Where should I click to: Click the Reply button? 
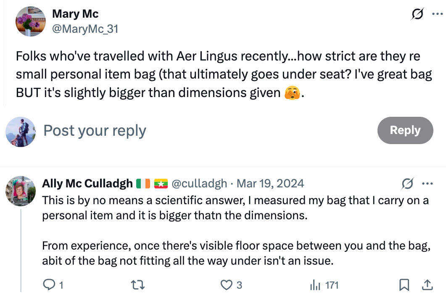coord(405,131)
